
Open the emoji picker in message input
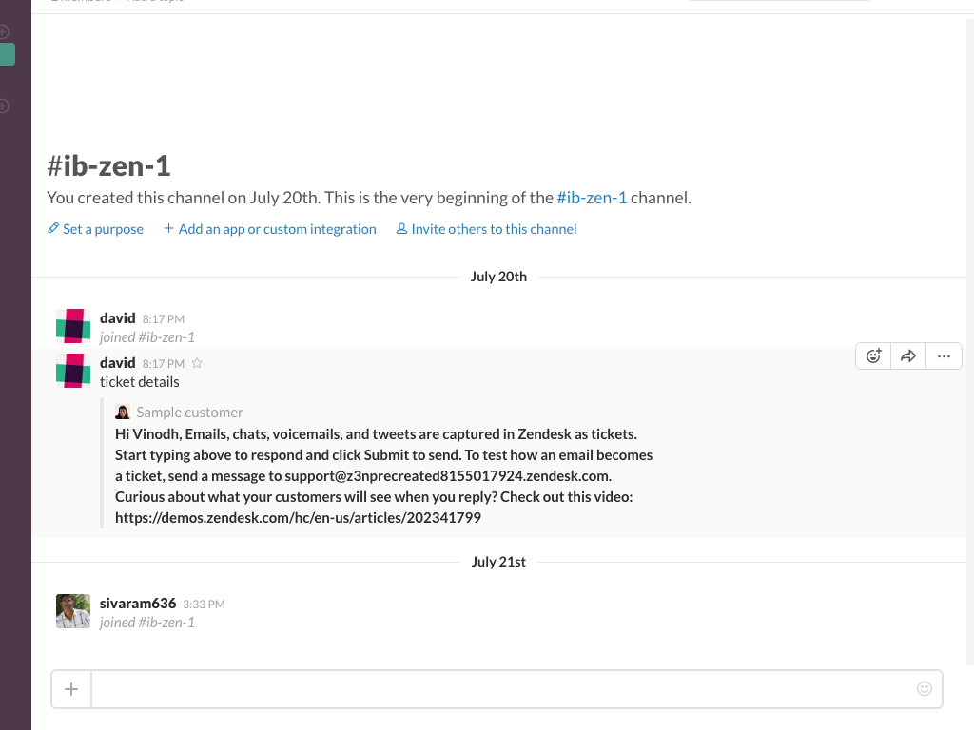tap(925, 688)
